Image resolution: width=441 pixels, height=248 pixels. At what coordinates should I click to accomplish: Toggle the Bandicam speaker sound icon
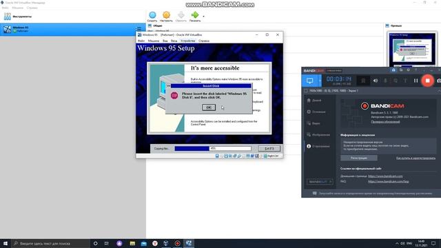pyautogui.click(x=376, y=81)
